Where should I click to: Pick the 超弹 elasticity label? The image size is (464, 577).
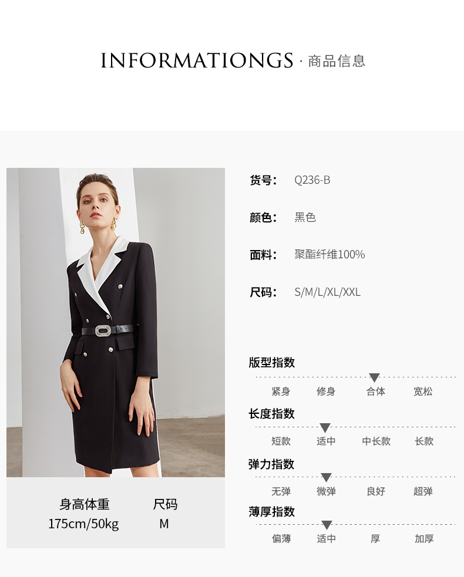(x=423, y=491)
